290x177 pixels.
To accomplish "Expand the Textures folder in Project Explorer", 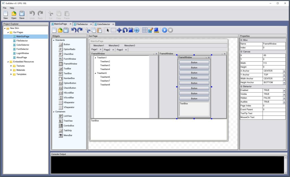I will (x=11, y=66).
